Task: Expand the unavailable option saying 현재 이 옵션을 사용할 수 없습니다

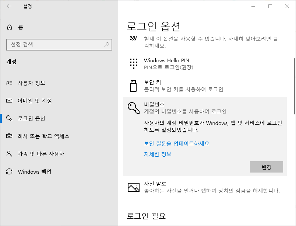Action: tap(205, 42)
